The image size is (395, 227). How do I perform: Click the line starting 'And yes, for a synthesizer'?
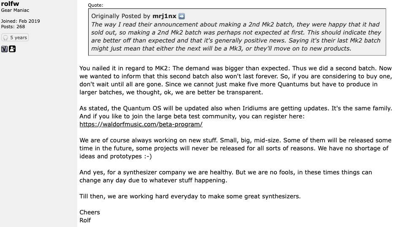(226, 176)
